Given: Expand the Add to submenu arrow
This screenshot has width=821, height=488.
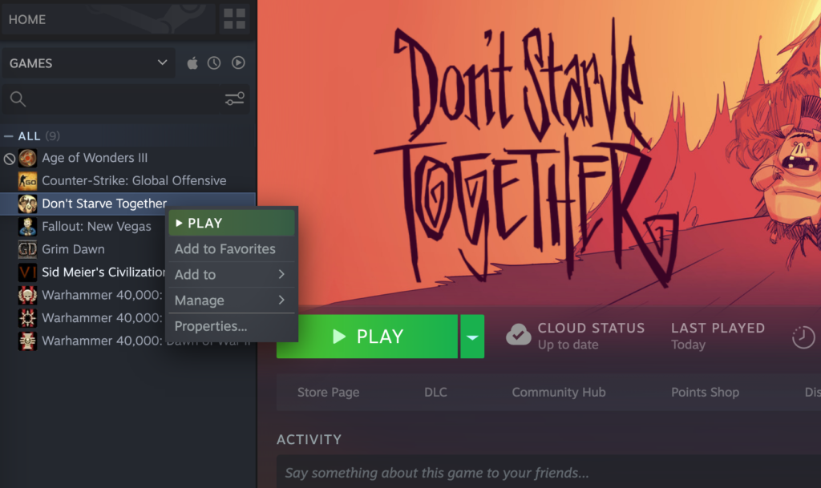Looking at the screenshot, I should 281,275.
